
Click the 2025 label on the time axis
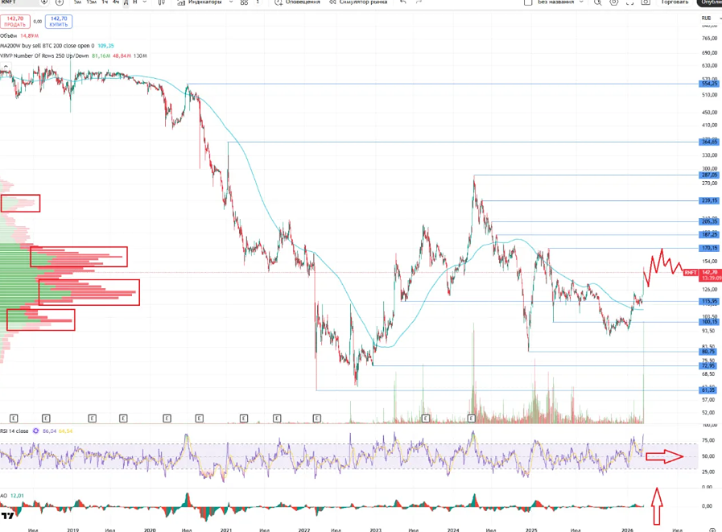(531, 530)
